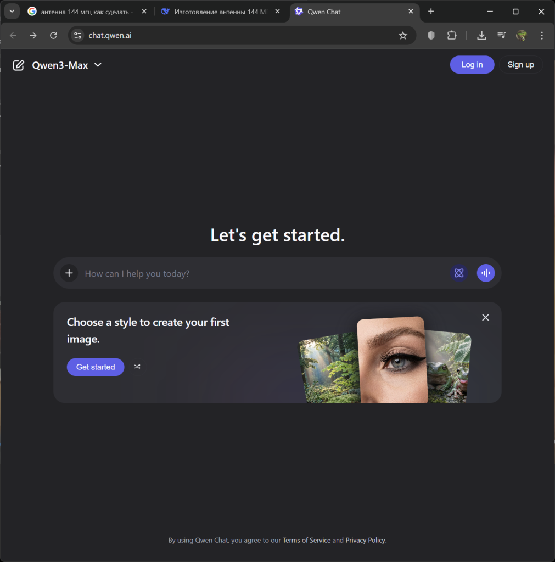Open the Chrome downloads icon
The width and height of the screenshot is (555, 562).
point(481,36)
